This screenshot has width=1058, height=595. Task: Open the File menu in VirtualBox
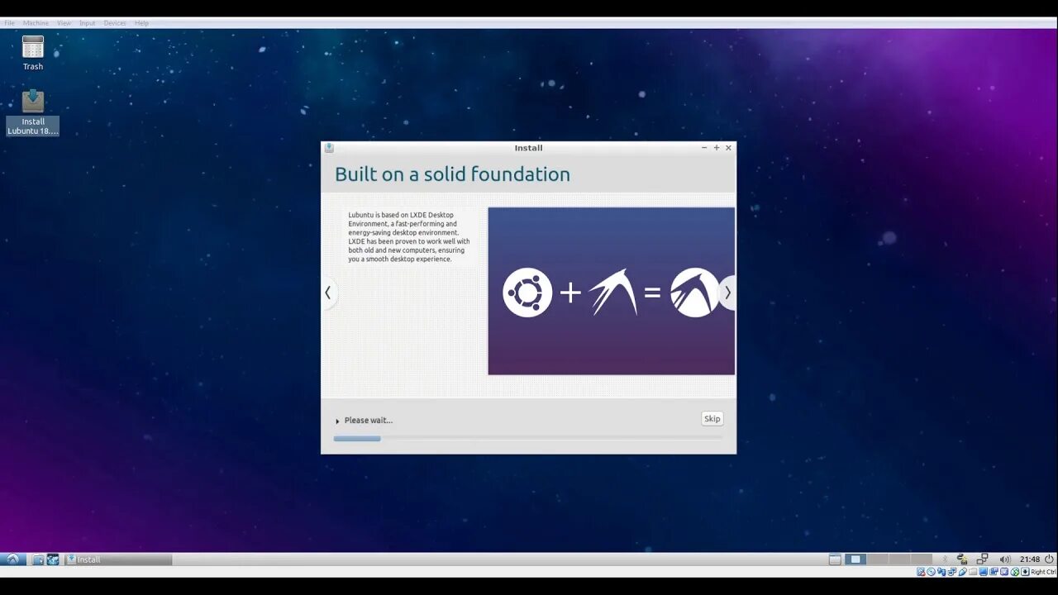pos(9,23)
